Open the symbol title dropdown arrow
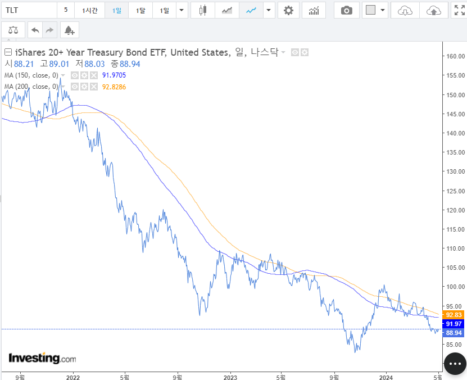Viewport: 467px width, 380px height. [283, 52]
